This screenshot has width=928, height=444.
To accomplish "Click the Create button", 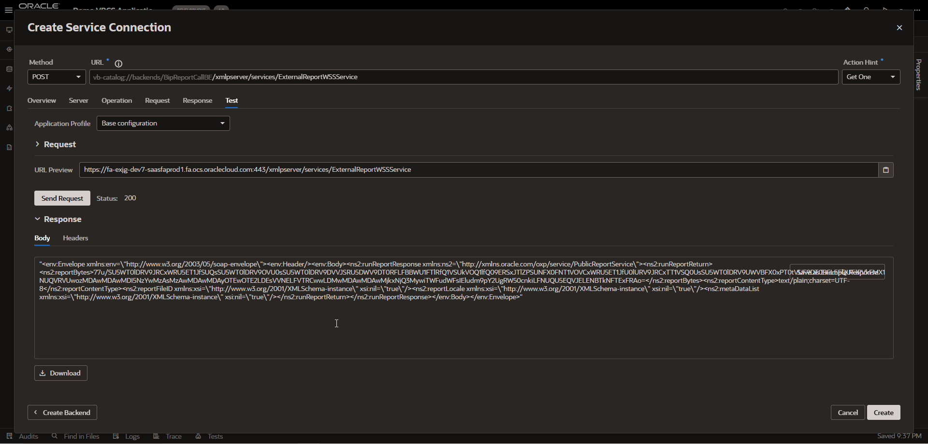I will tap(884, 413).
